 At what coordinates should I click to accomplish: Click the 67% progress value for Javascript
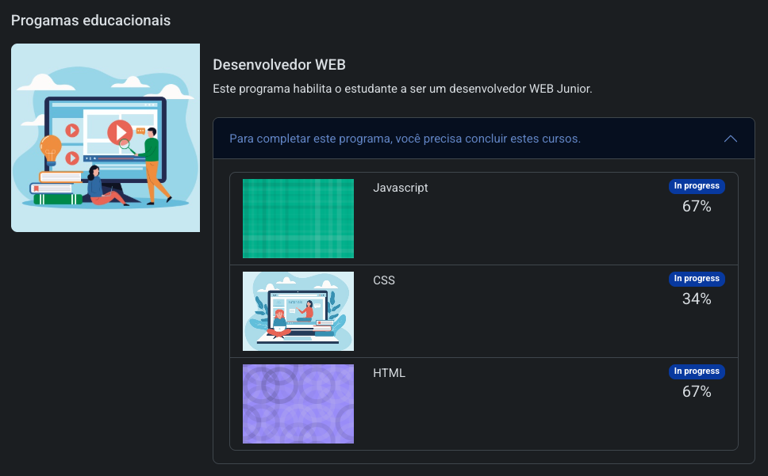tap(696, 206)
